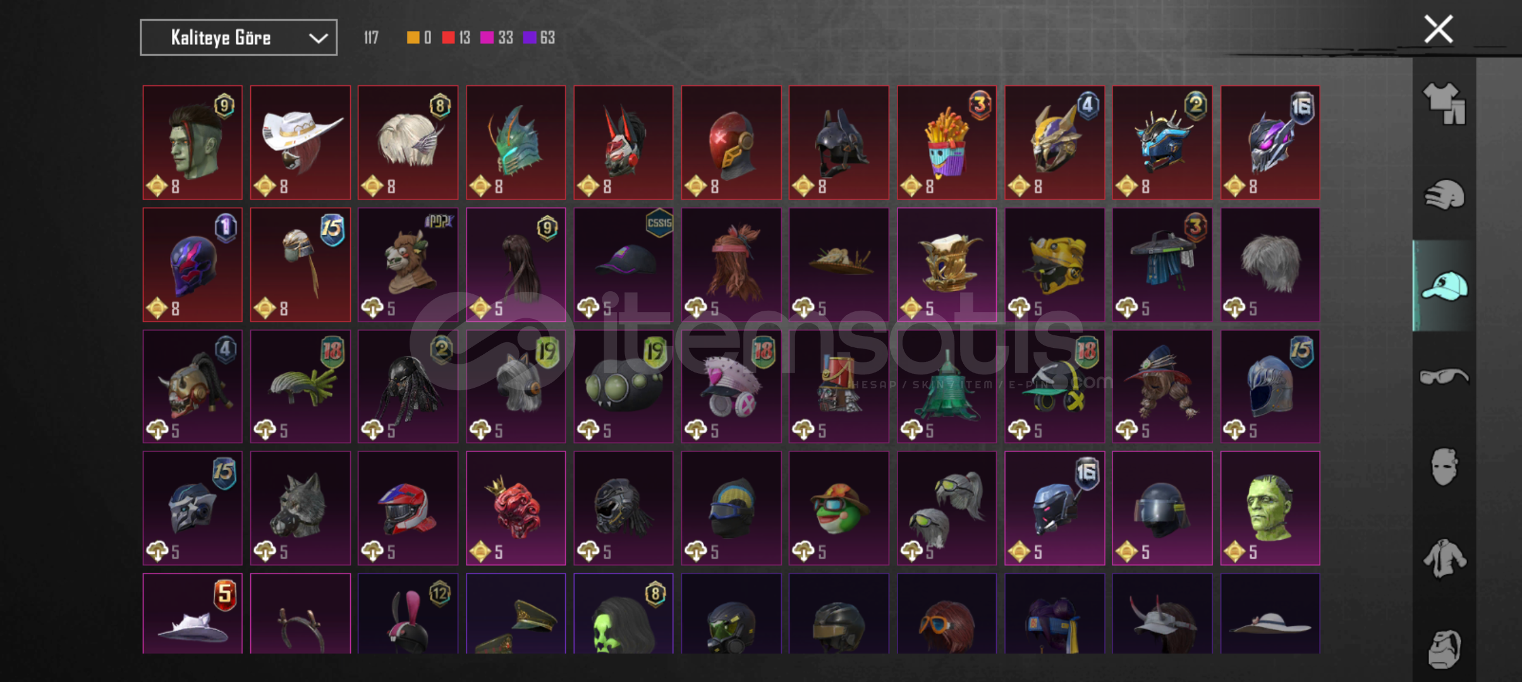Viewport: 1522px width, 682px height.
Task: Select the red-blue motocross helmet item
Action: click(x=408, y=508)
